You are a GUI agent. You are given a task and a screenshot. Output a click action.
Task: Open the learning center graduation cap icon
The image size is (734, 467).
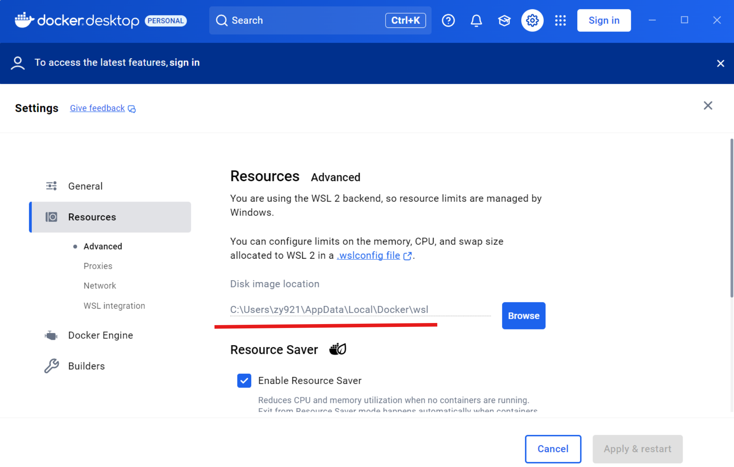coord(504,20)
